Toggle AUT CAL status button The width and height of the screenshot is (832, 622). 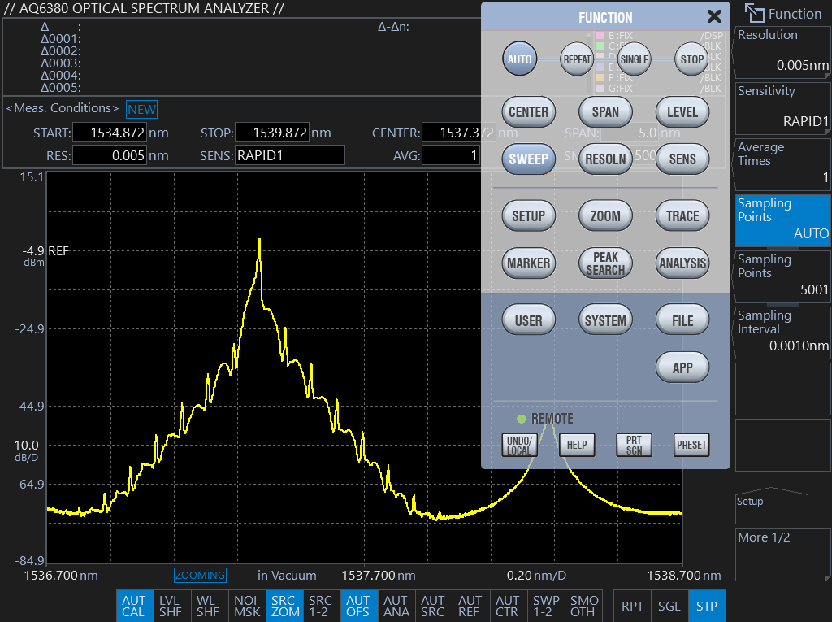pos(133,607)
